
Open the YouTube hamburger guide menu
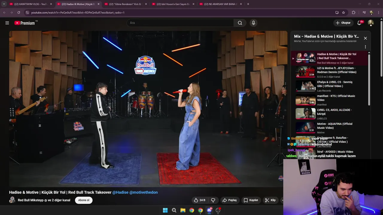pyautogui.click(x=7, y=23)
